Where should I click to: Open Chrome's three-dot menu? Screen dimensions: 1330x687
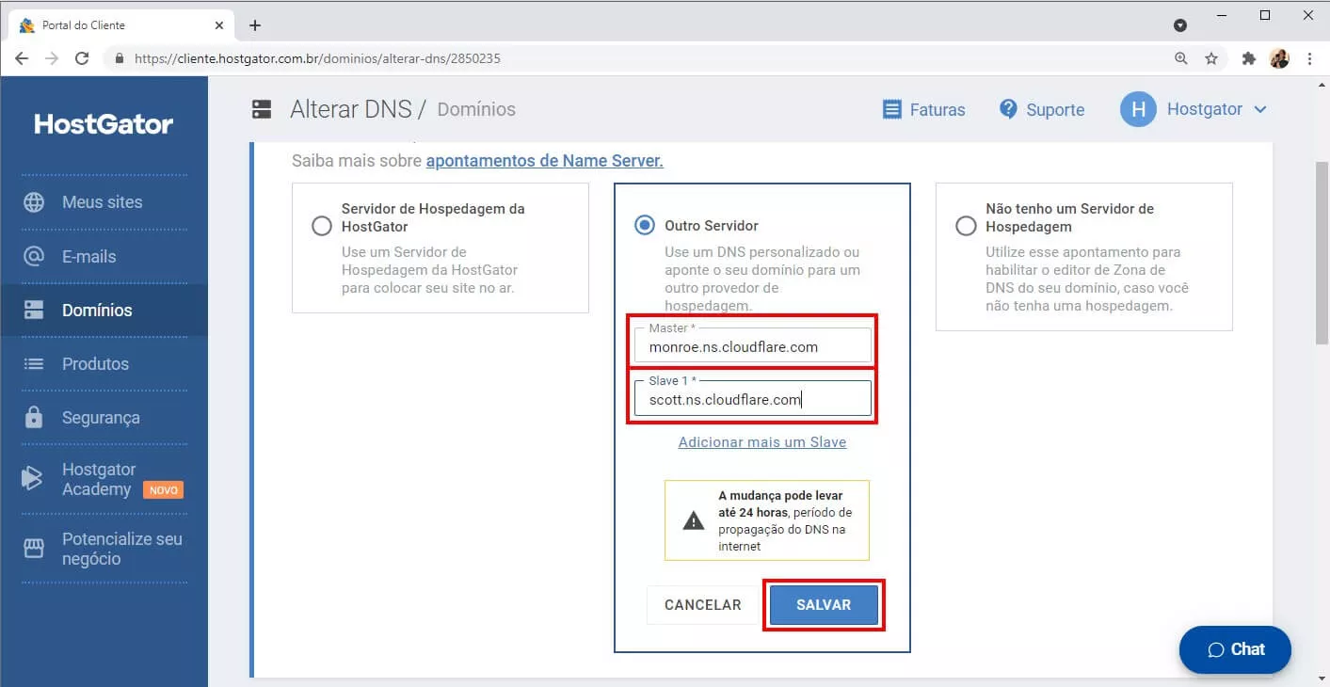1310,58
